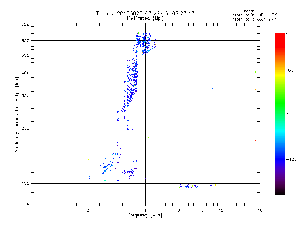Click the lone green point just right of 4 MHz
The height and width of the screenshot is (229, 306).
148,138
